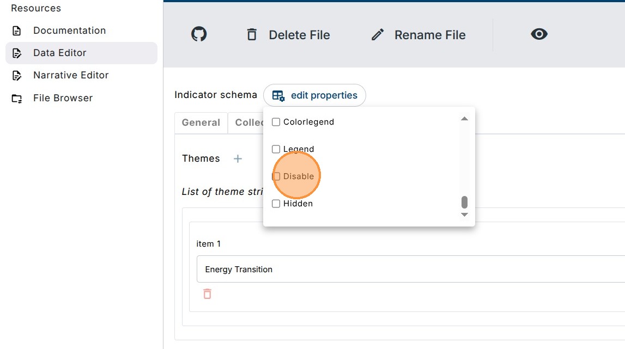Click the Energy Transition text field

pos(409,270)
